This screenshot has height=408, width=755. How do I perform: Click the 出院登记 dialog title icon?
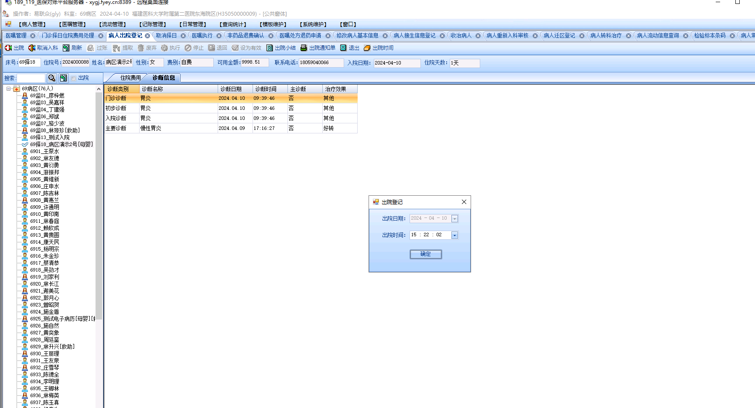click(x=376, y=202)
